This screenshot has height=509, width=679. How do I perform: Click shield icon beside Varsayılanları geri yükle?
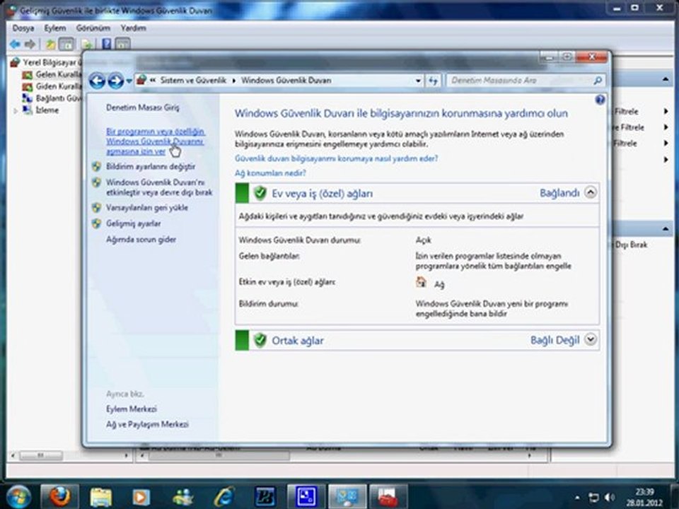pyautogui.click(x=97, y=208)
